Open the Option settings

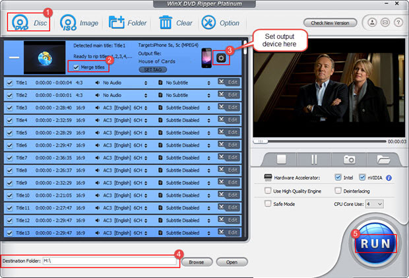pyautogui.click(x=220, y=23)
